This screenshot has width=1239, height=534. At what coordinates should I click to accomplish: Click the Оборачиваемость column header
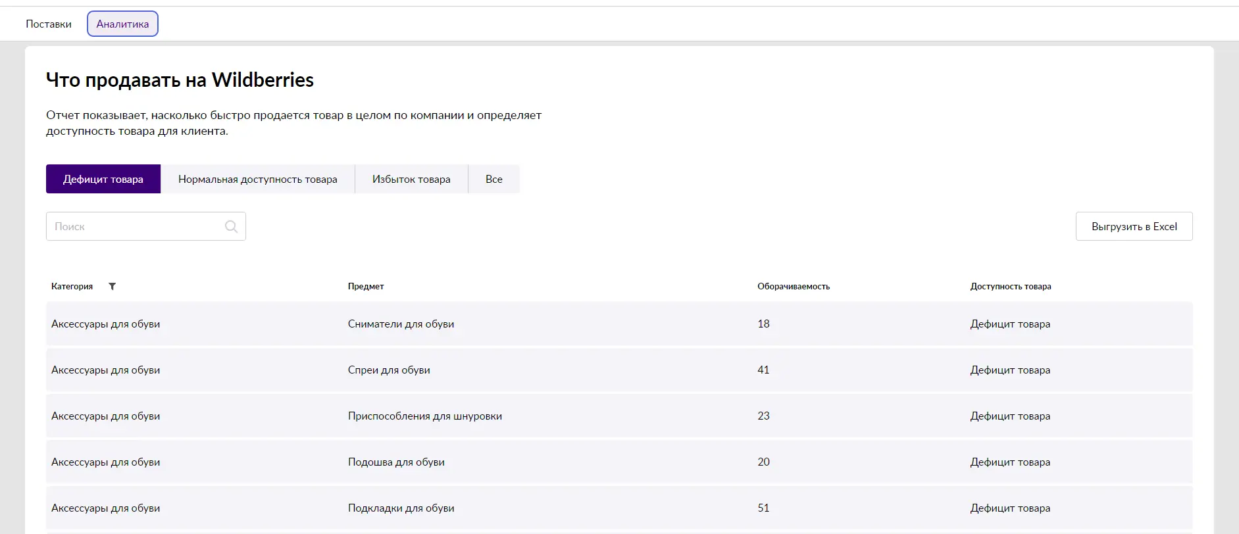[x=794, y=286]
